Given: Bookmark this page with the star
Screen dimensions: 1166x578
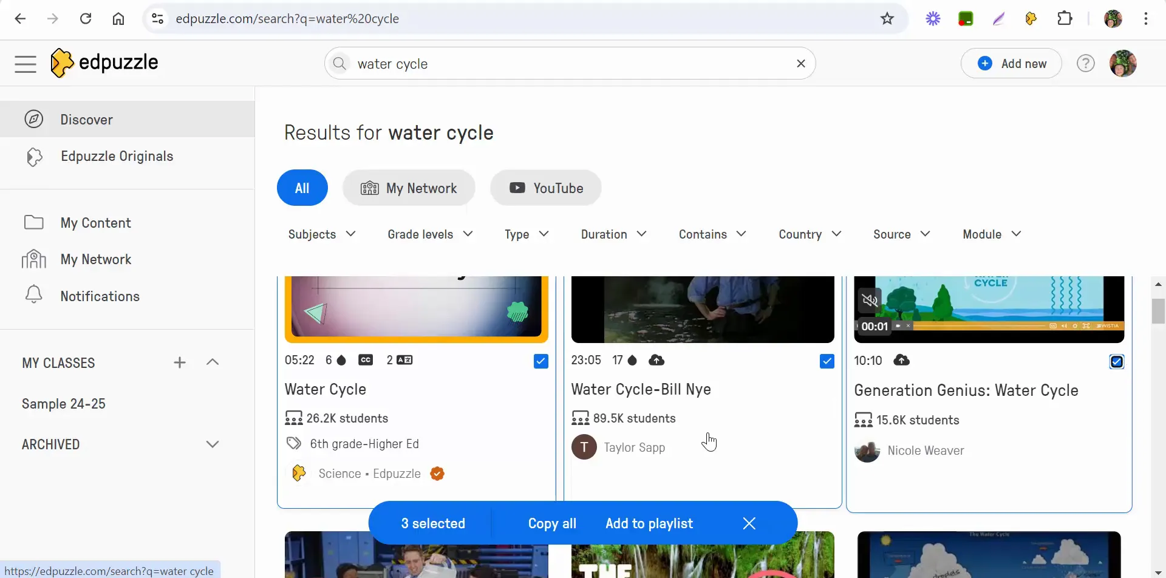Looking at the screenshot, I should pos(887,19).
